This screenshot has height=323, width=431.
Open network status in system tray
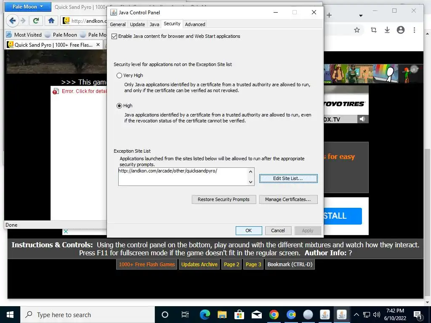[367, 315]
